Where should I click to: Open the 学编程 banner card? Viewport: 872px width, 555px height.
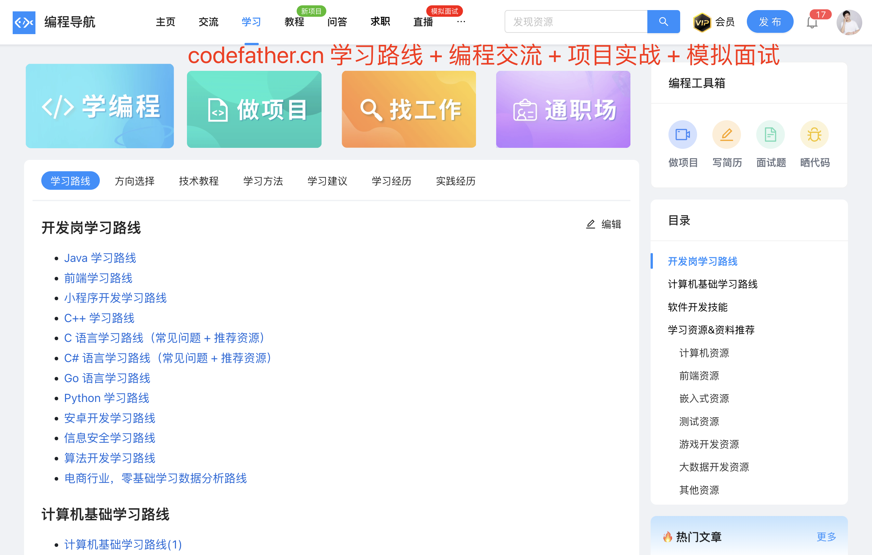coord(99,106)
